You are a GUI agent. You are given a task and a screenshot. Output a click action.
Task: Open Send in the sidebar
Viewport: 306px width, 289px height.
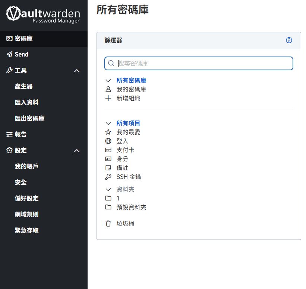[x=22, y=54]
